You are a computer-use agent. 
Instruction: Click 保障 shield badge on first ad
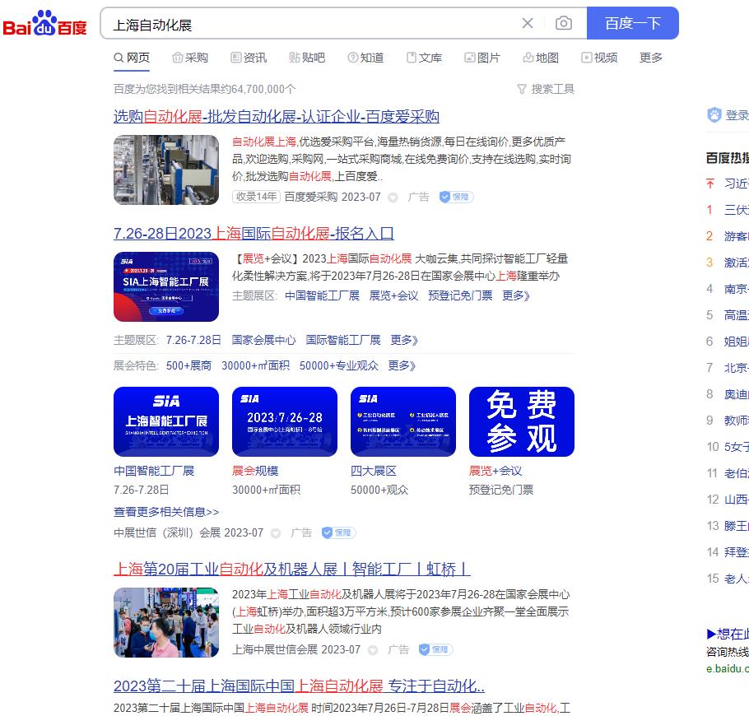click(x=456, y=197)
